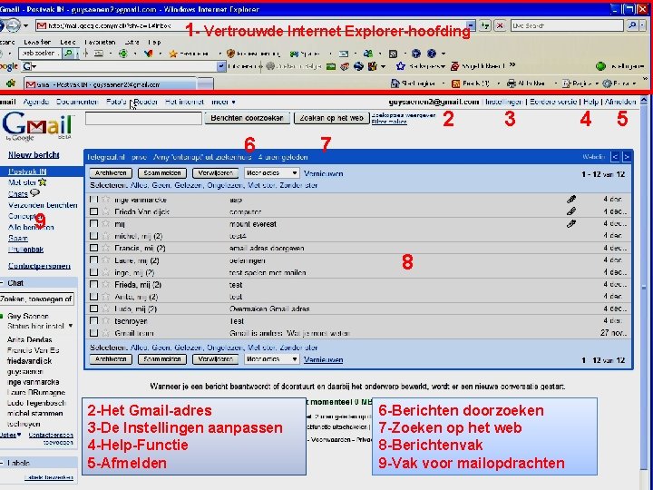Image resolution: width=653 pixels, height=490 pixels.
Task: Tick the checkbox for Ludo, mij (2)
Action: coord(94,309)
